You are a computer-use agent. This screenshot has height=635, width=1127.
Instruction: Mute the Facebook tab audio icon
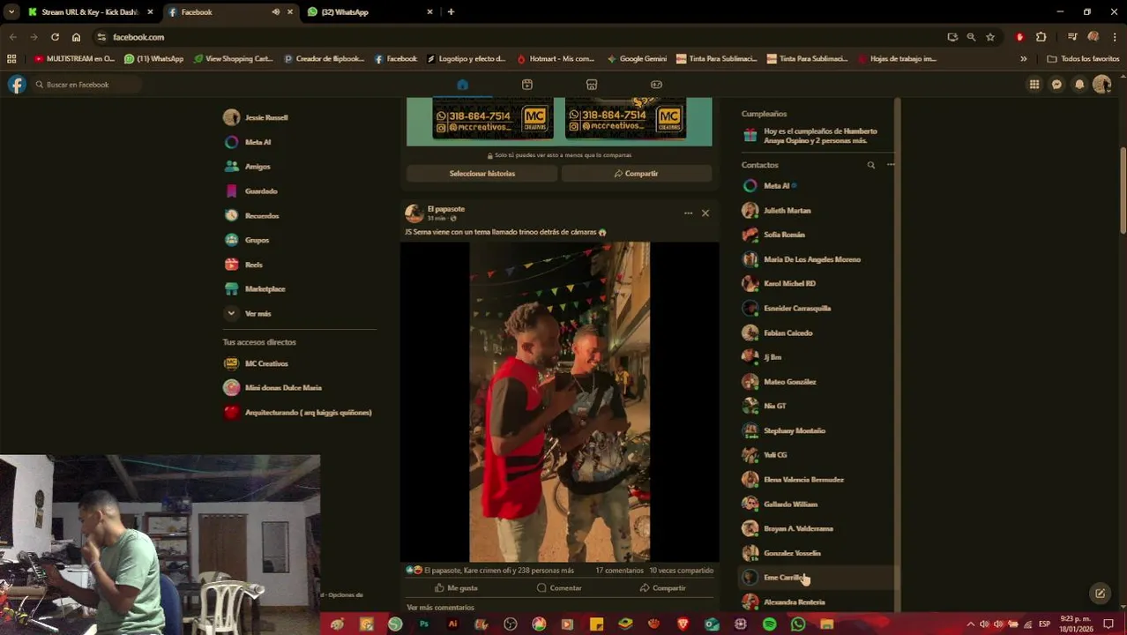(275, 12)
